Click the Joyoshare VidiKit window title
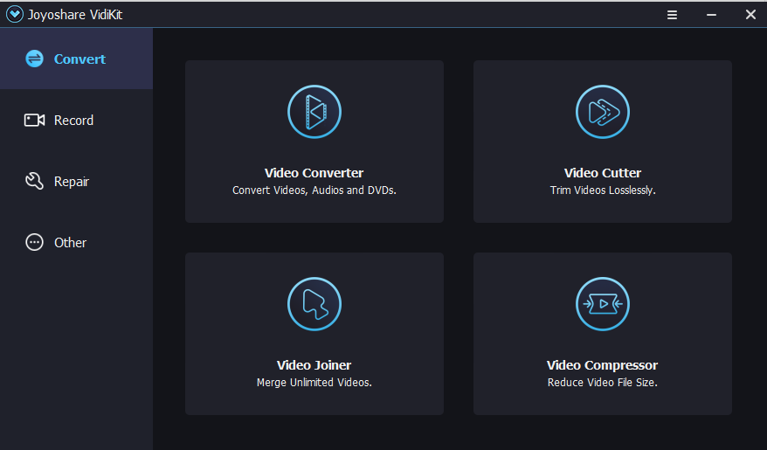The height and width of the screenshot is (450, 767). 75,15
